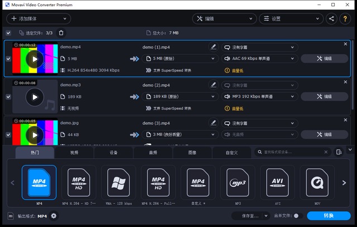
Task: Click low volume warning on demo.mp4
Action: pyautogui.click(x=234, y=70)
